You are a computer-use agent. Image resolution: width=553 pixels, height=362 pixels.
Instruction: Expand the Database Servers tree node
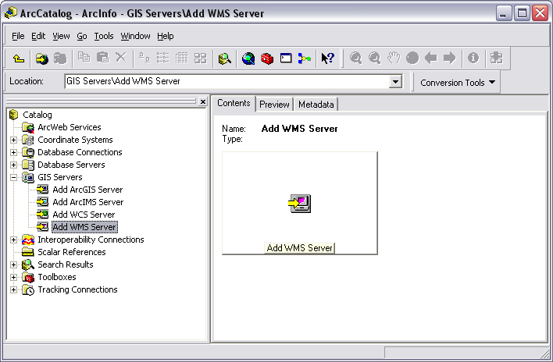[x=13, y=165]
